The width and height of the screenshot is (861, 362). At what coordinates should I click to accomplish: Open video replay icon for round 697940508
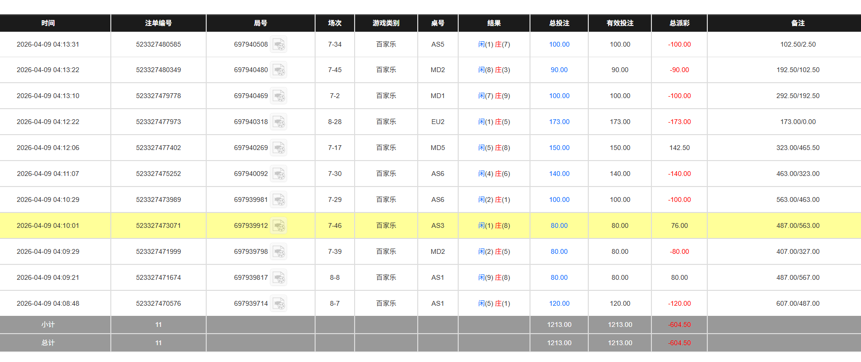click(278, 44)
